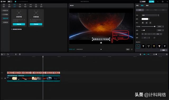
Task: Click the microphone record icon above timeline
Action: click(x=140, y=54)
